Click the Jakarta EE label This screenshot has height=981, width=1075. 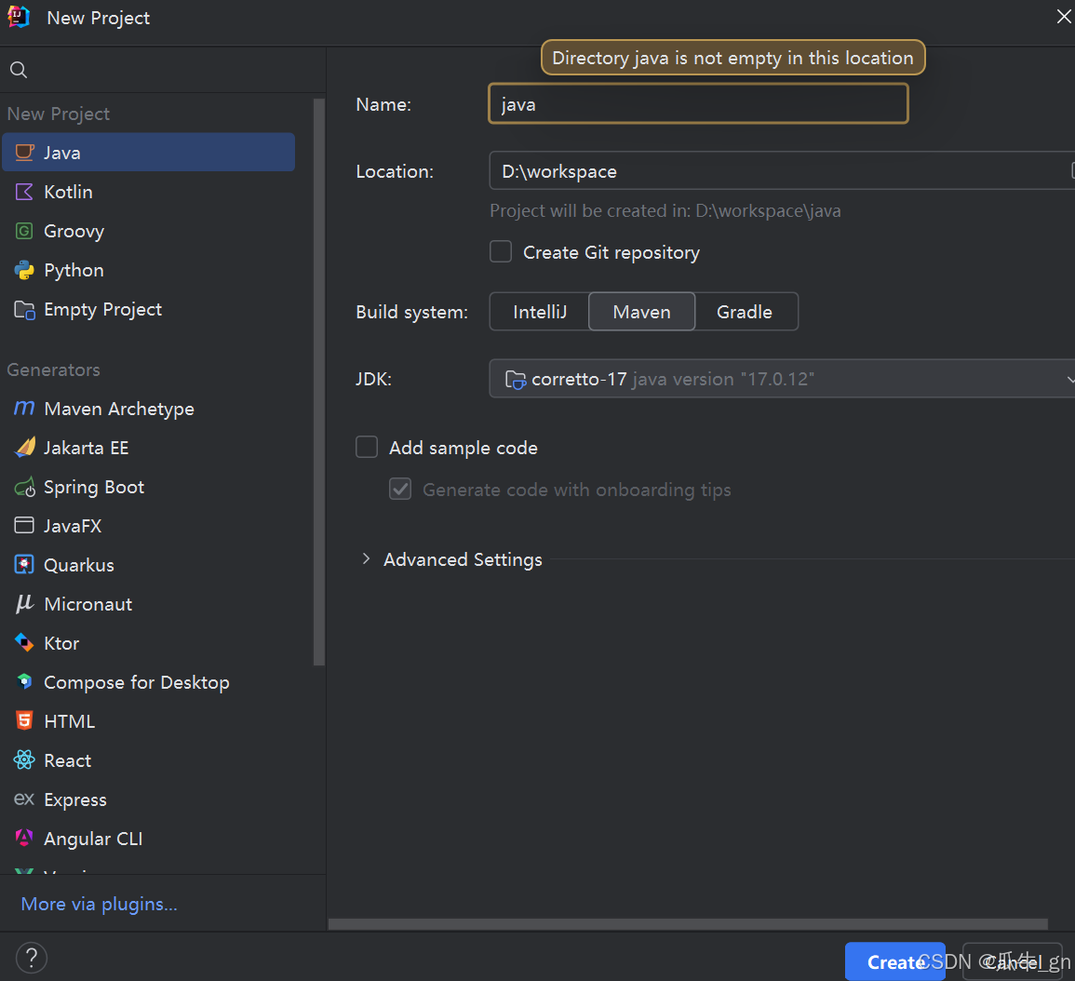(x=87, y=448)
